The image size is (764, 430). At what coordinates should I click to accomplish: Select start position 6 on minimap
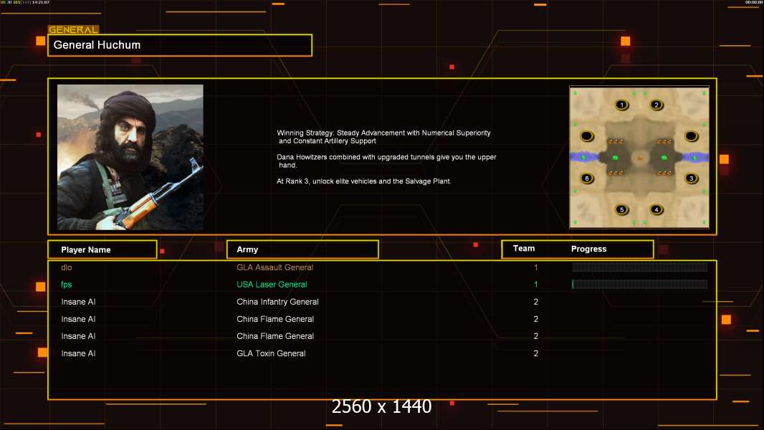587,178
